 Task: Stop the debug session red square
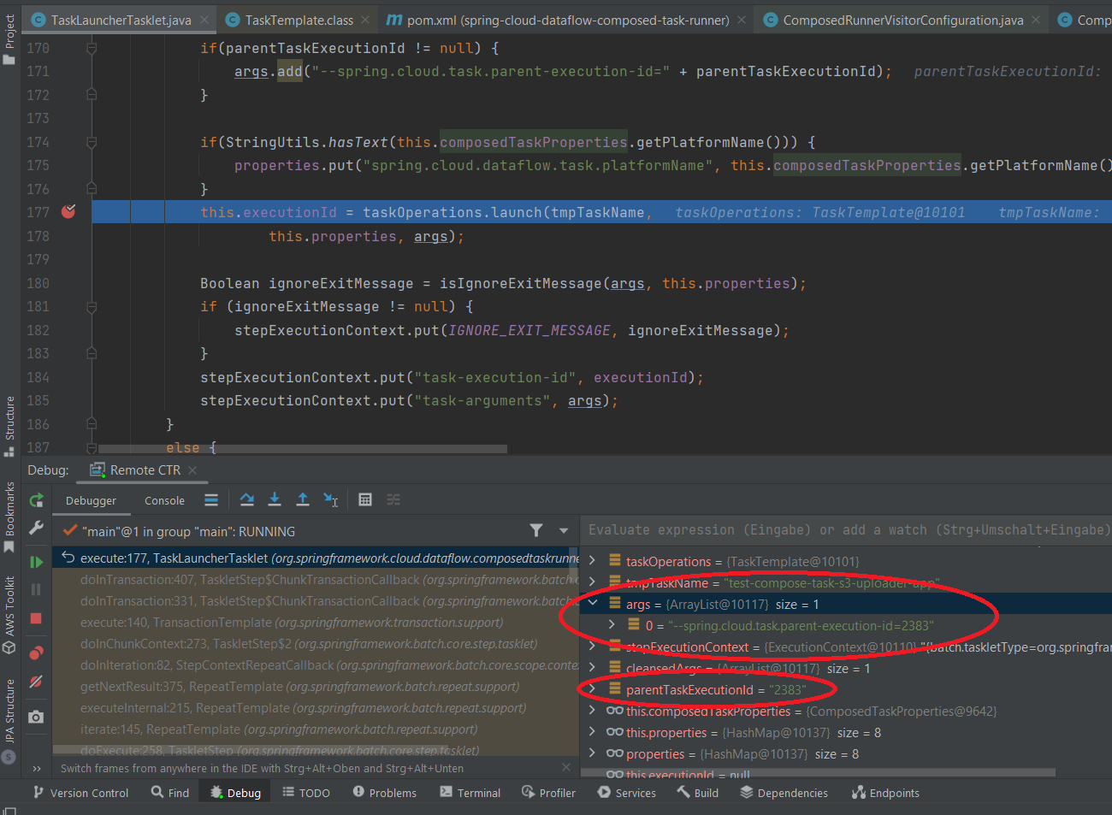pyautogui.click(x=36, y=618)
